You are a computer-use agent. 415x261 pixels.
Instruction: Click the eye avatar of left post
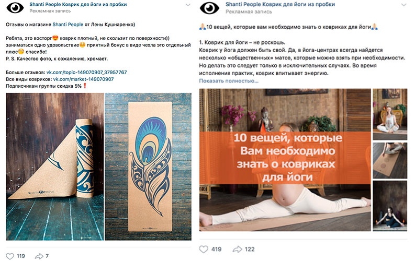click(x=15, y=7)
